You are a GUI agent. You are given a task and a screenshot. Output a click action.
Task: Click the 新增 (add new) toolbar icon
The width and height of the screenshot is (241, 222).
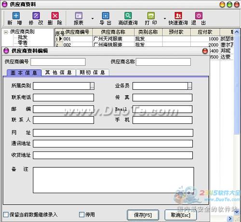(16, 16)
